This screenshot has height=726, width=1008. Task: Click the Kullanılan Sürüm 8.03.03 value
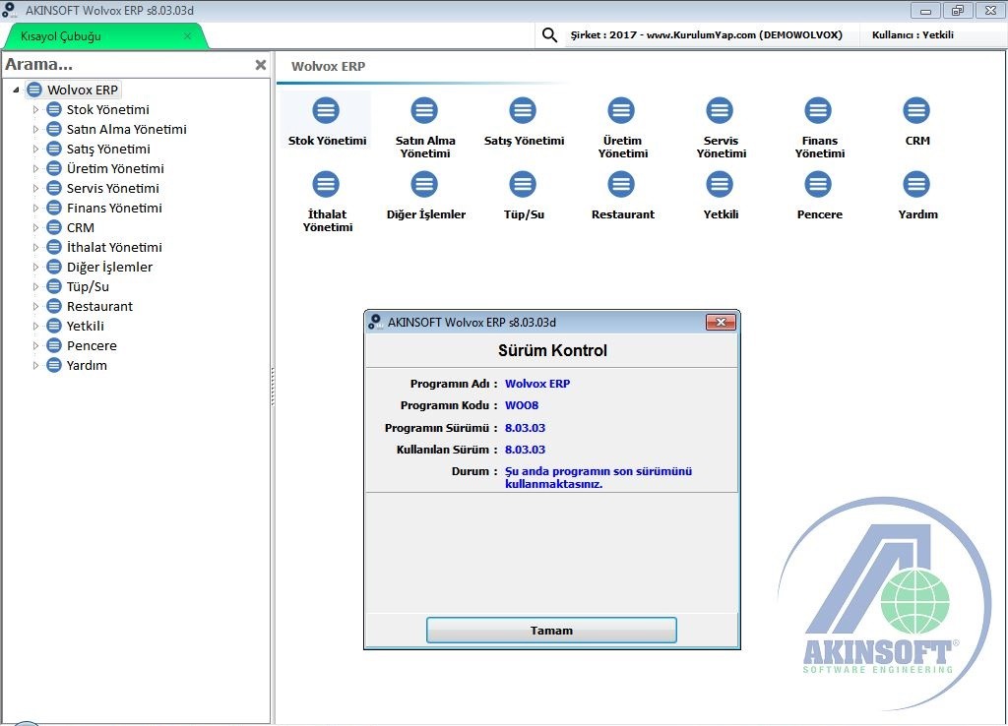click(x=526, y=450)
